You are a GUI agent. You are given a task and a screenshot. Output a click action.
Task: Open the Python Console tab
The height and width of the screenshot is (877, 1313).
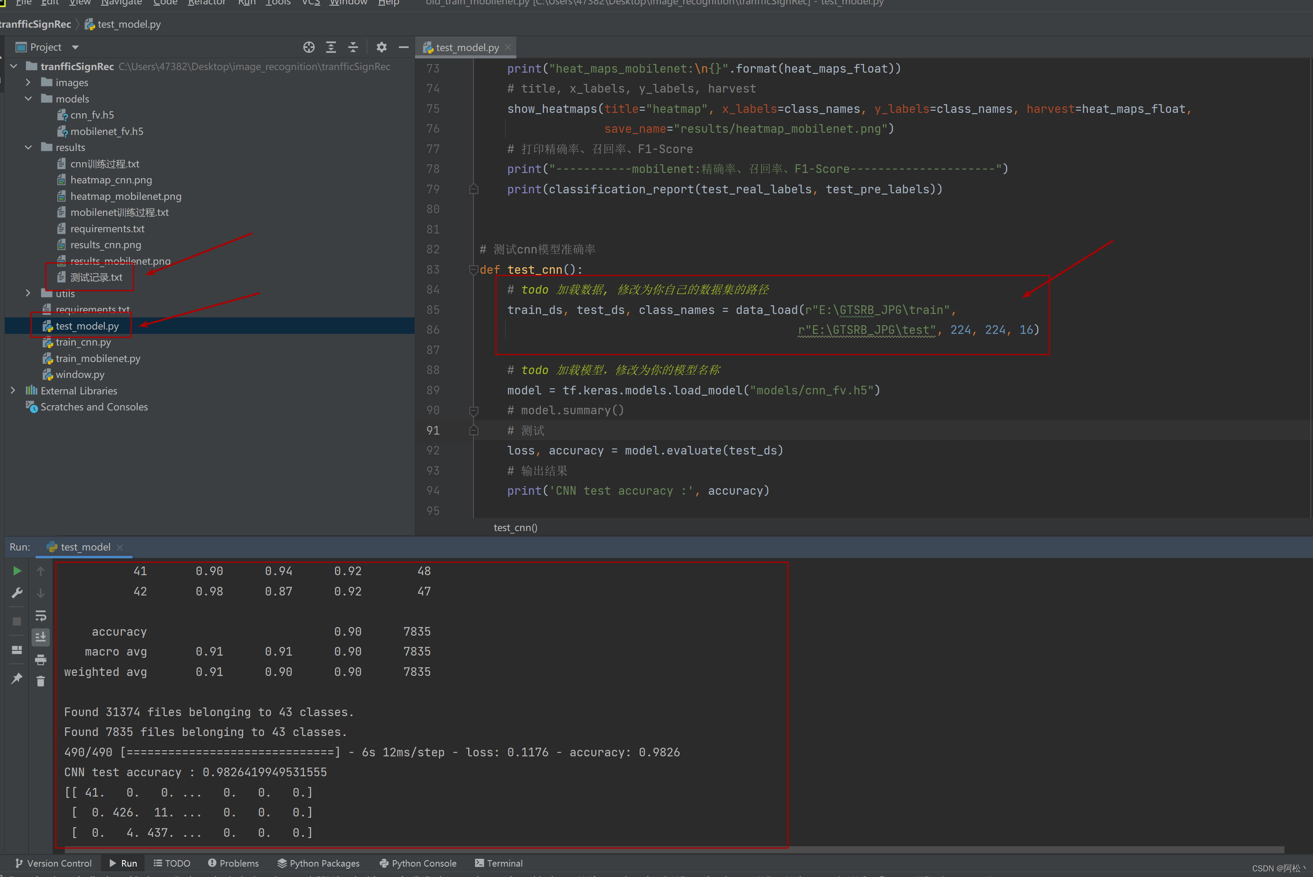click(418, 863)
